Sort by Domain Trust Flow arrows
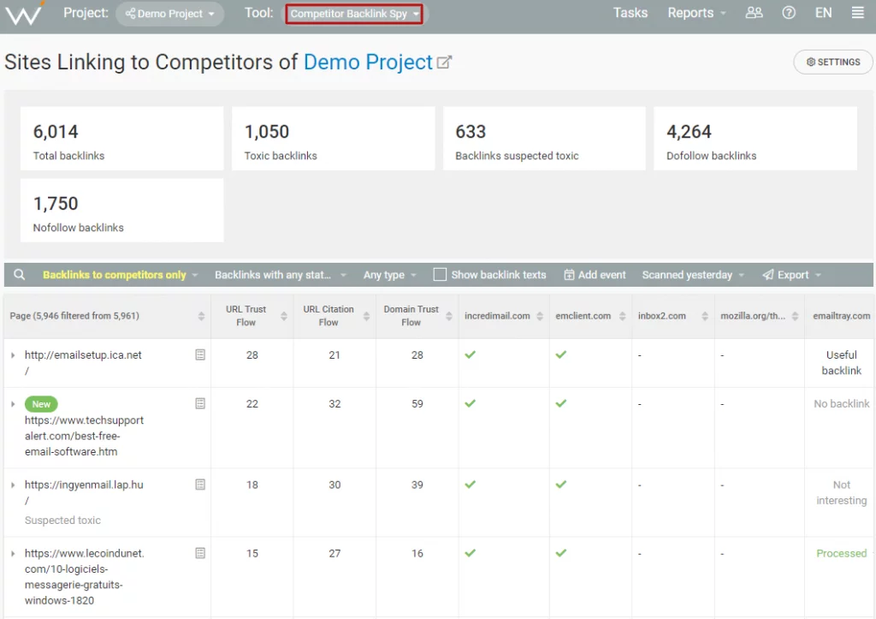Screen dimensions: 876x619 pos(448,316)
